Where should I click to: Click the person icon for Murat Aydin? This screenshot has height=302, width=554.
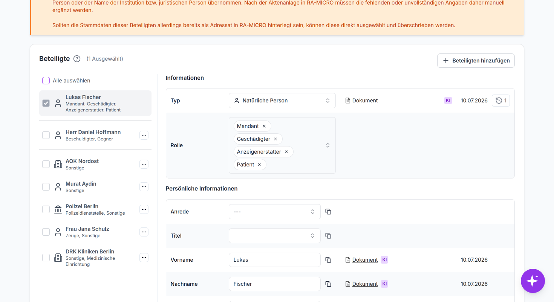pyautogui.click(x=58, y=187)
